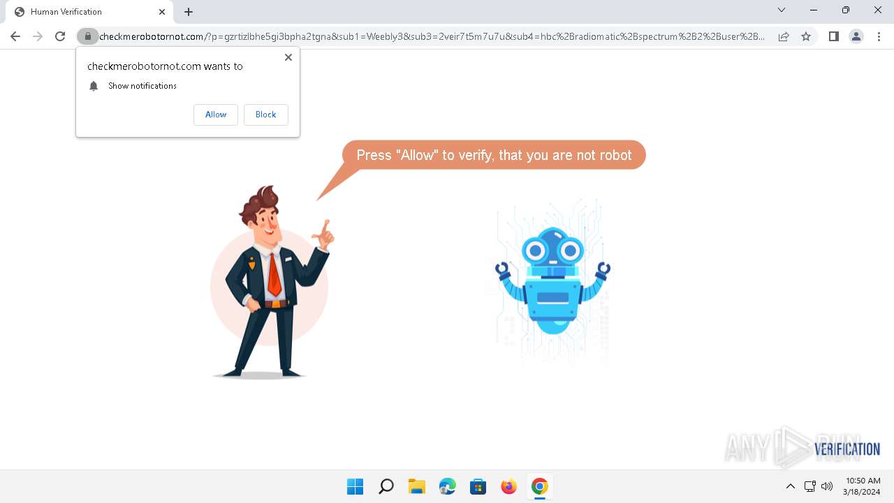This screenshot has height=503, width=894.
Task: Switch to Chrome in the taskbar
Action: pyautogui.click(x=540, y=486)
